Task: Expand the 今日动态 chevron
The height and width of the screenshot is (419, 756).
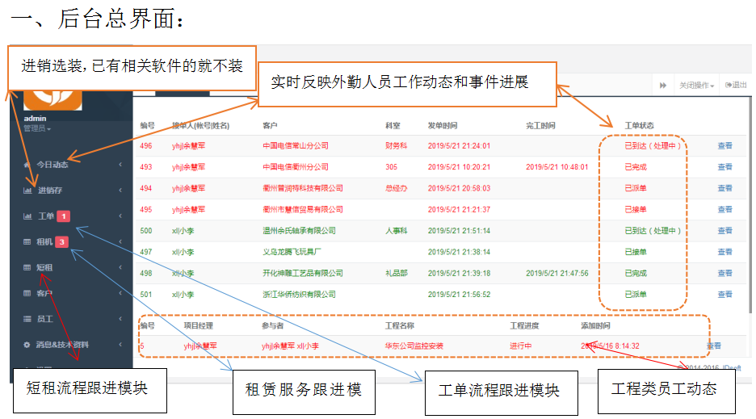Action: (x=120, y=165)
